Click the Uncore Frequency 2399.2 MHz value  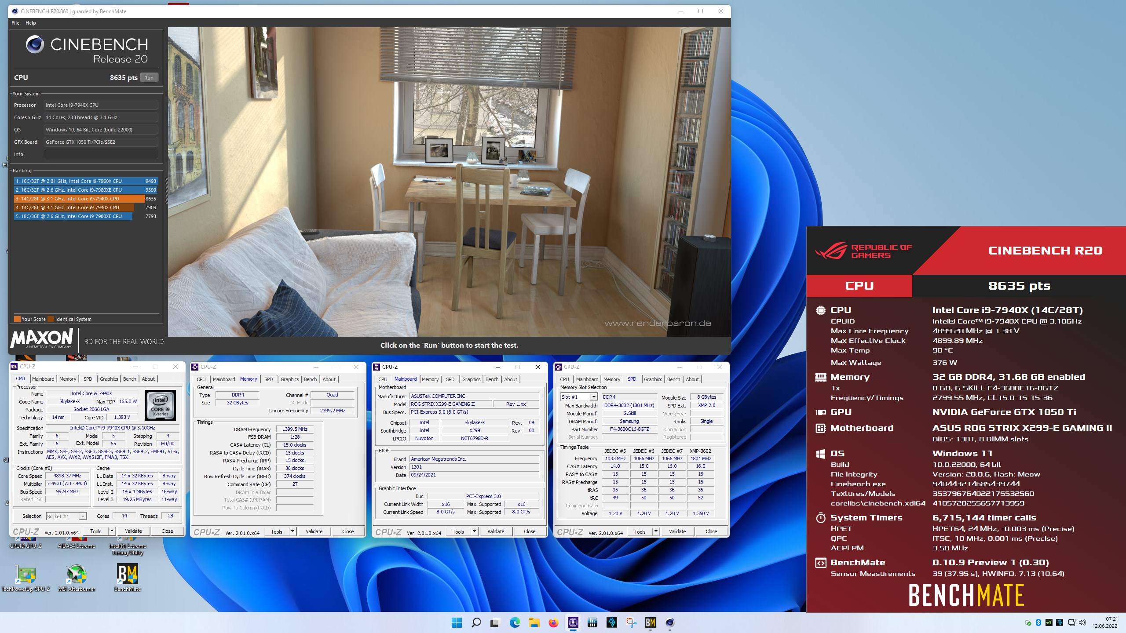332,411
